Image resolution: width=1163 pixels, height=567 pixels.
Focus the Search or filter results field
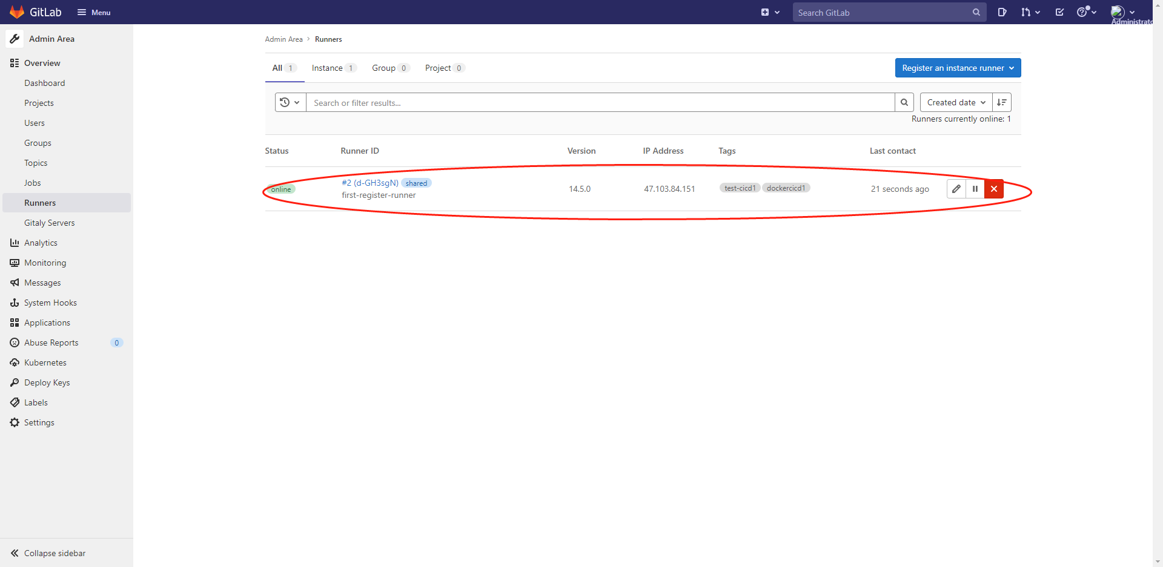pos(600,102)
